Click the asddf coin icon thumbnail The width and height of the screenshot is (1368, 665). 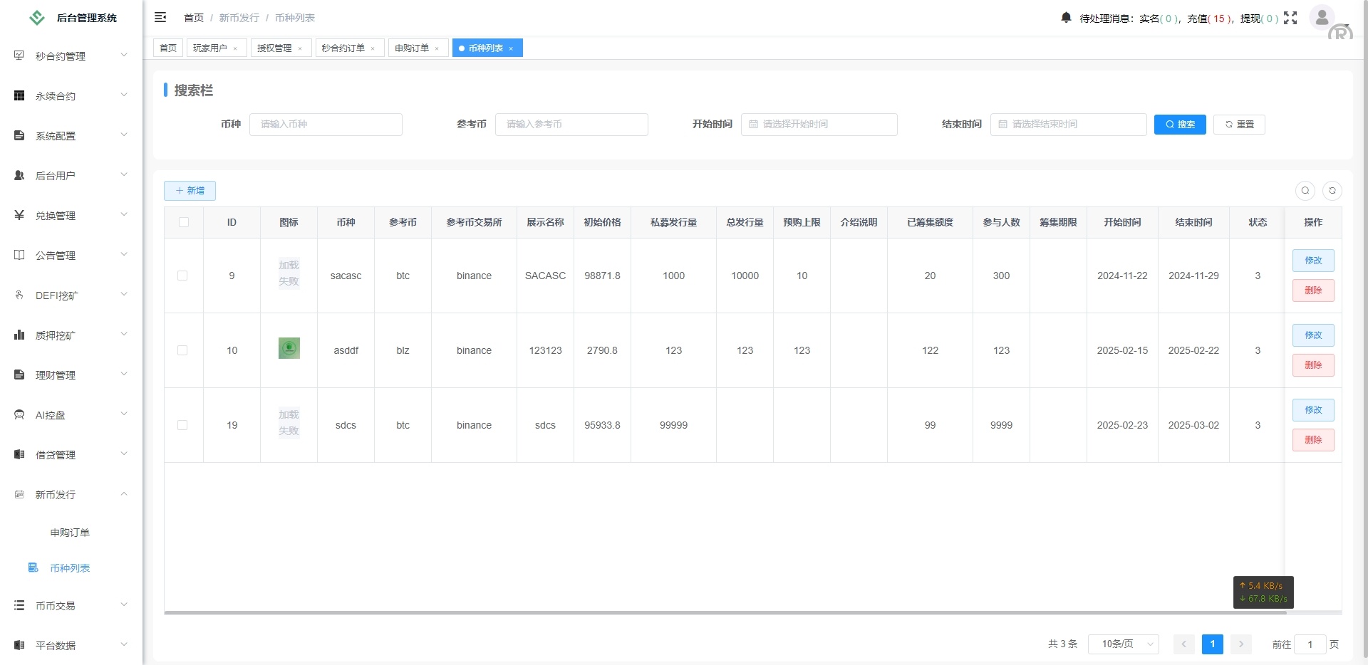pos(288,348)
